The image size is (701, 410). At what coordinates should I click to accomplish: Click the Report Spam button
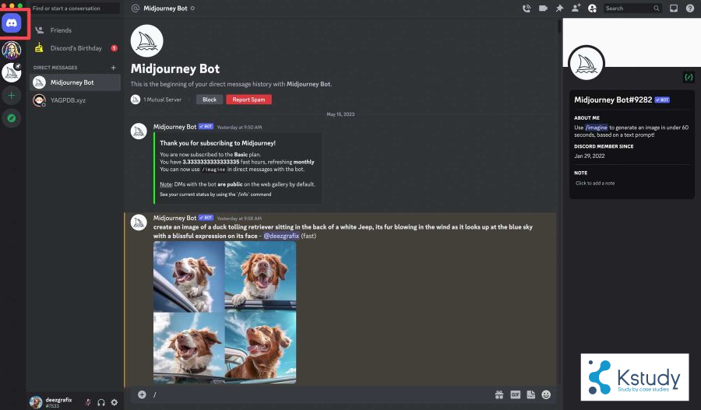point(248,100)
